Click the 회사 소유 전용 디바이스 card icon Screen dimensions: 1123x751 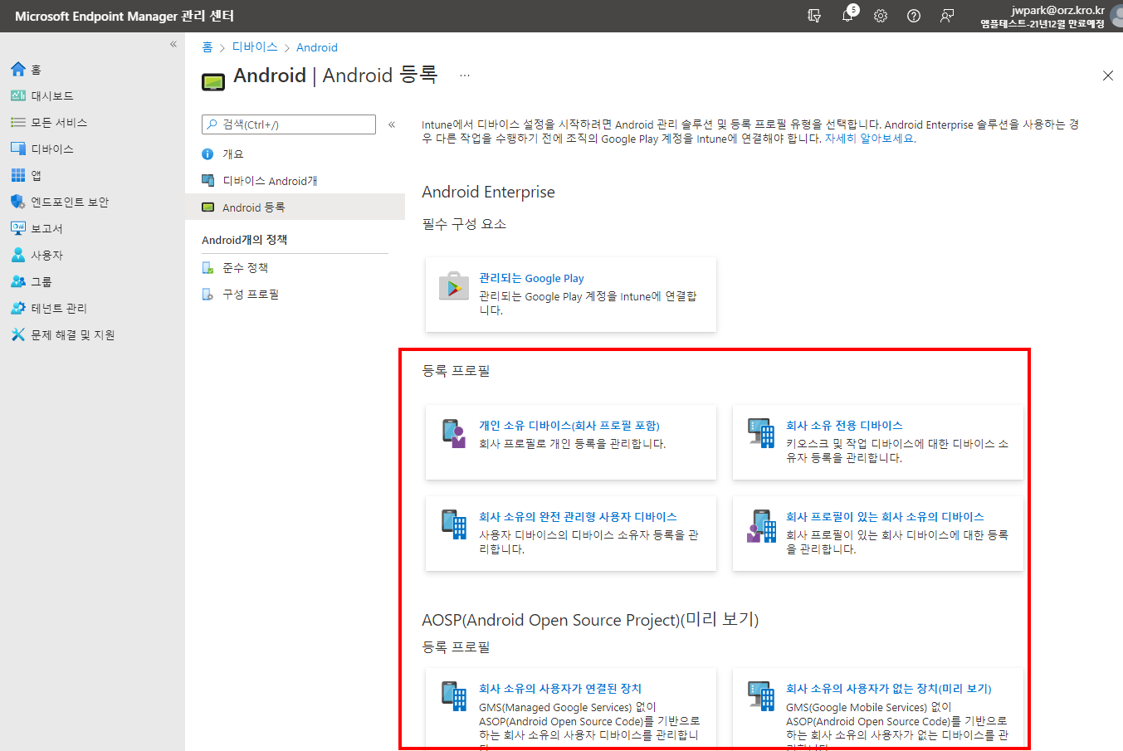(x=761, y=433)
